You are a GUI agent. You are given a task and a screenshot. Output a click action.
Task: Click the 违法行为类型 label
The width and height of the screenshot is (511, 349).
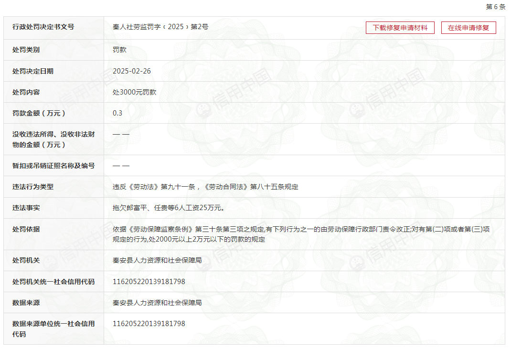(x=33, y=187)
